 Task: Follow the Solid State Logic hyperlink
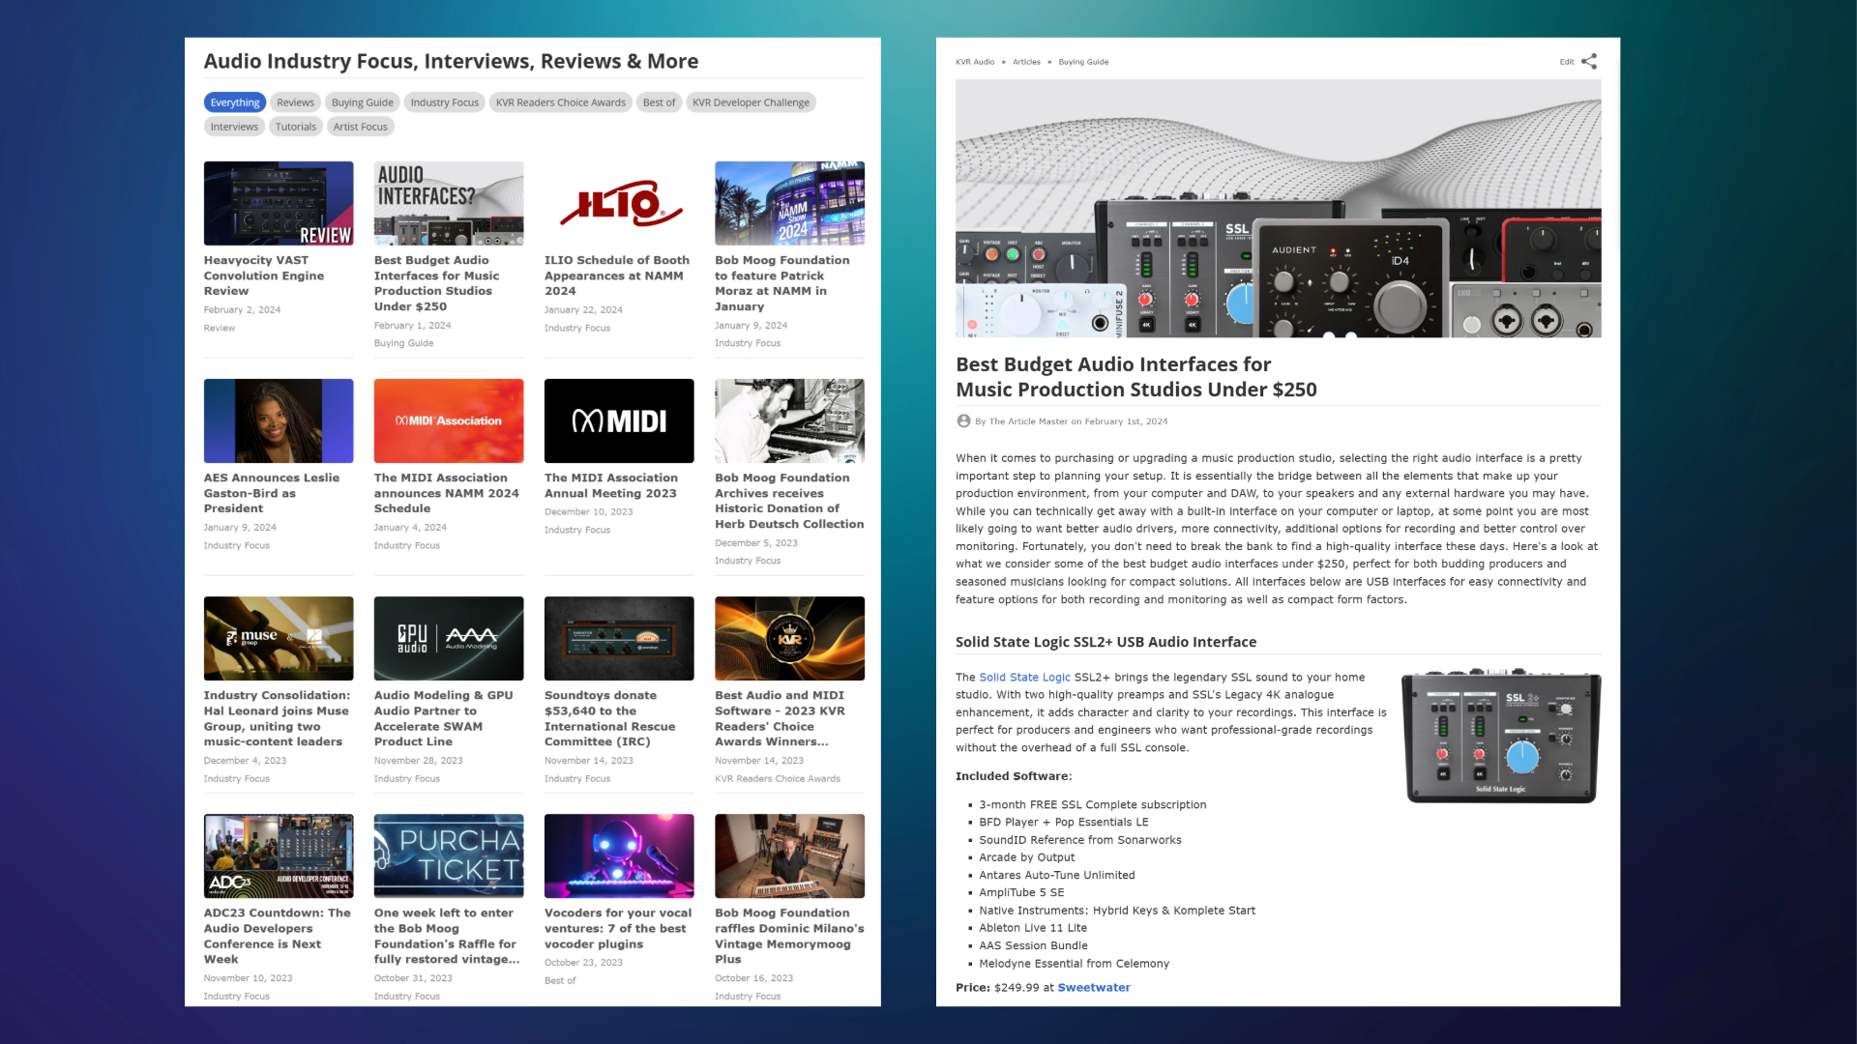click(1024, 678)
